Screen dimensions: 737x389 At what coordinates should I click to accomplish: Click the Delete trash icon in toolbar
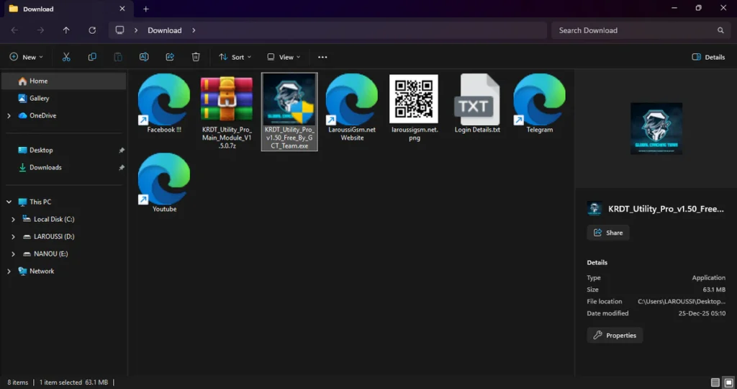(x=196, y=57)
